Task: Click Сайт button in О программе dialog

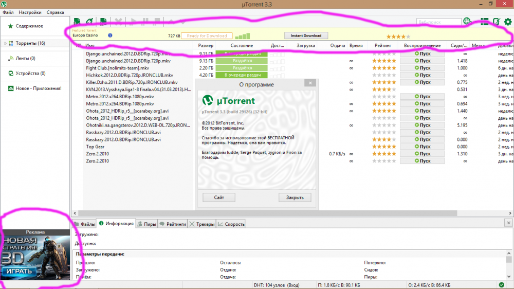Action: (218, 197)
